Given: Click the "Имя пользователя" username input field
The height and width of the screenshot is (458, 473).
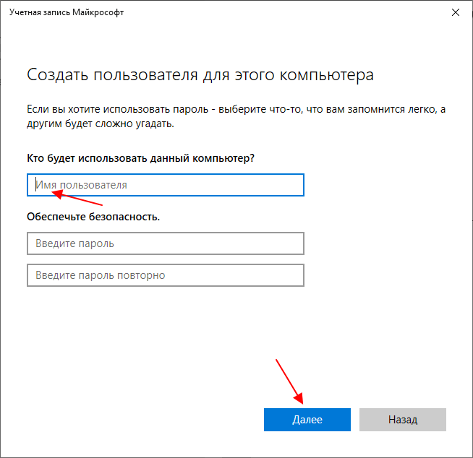Looking at the screenshot, I should click(x=166, y=185).
